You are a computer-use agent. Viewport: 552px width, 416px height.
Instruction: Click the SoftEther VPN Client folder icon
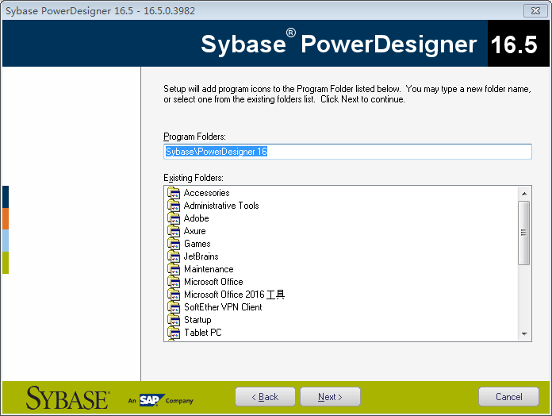(x=174, y=306)
